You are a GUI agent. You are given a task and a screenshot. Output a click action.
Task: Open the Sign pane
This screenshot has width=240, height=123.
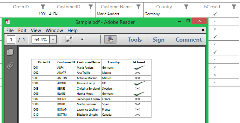click(x=159, y=40)
